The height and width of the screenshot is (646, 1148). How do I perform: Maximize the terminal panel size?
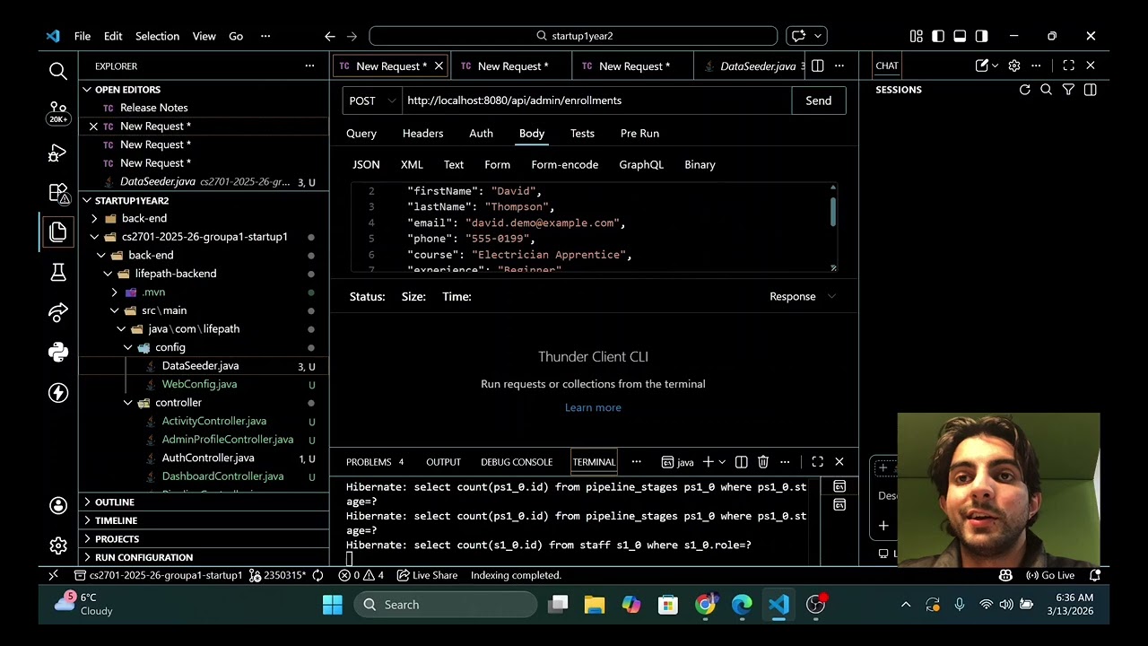817,462
